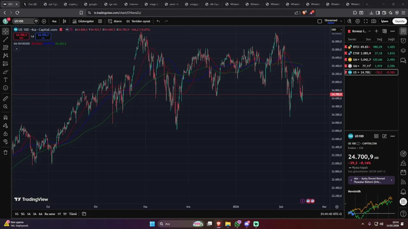Select the 1A date range
Image resolution: width=408 pixels, height=229 pixels.
click(x=29, y=214)
